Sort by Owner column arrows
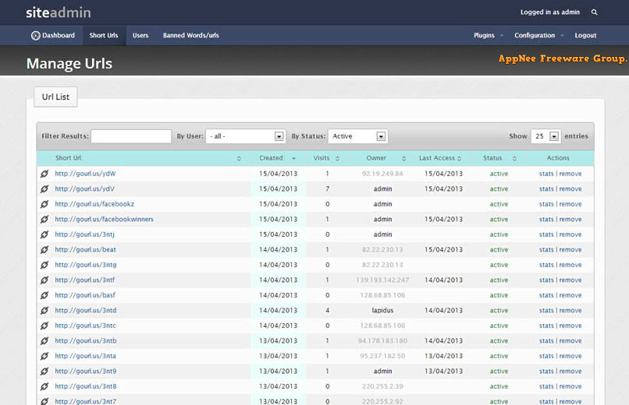This screenshot has height=405, width=629. [404, 158]
